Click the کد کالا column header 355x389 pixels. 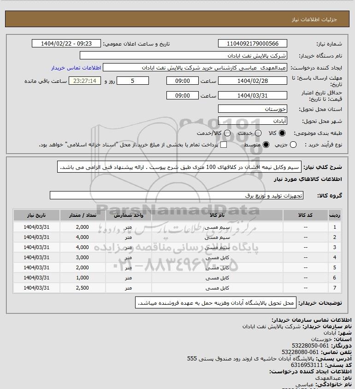coord(305,215)
